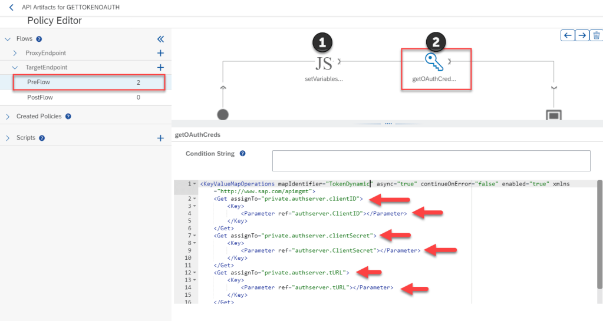
Task: Select the PostFlow item
Action: point(40,97)
